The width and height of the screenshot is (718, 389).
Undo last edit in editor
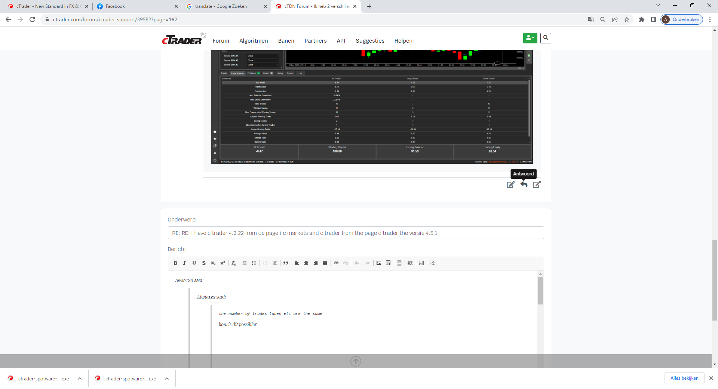357,263
